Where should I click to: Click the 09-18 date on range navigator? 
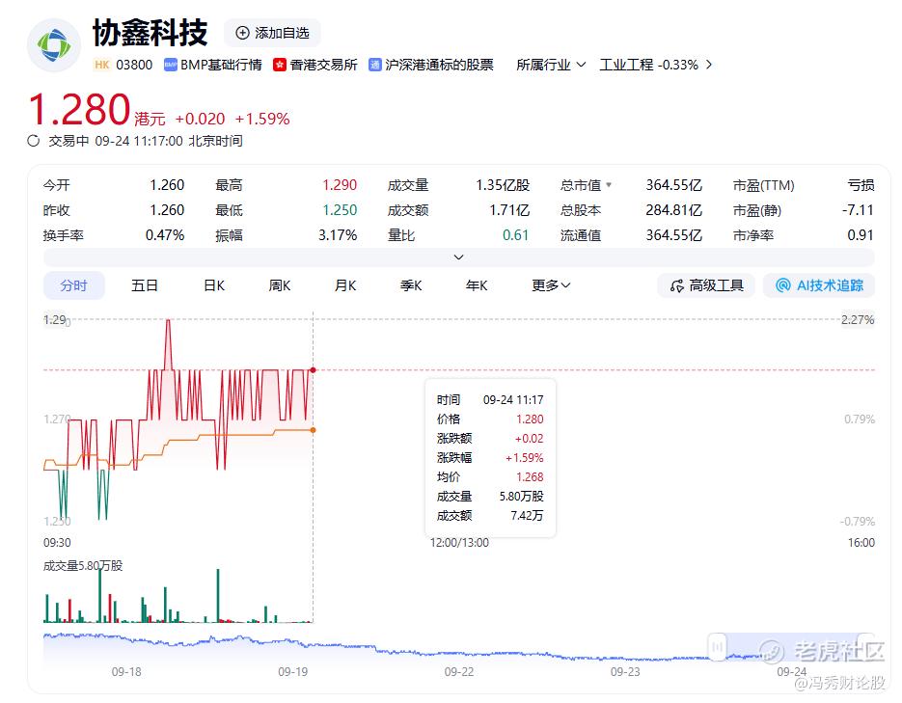126,671
